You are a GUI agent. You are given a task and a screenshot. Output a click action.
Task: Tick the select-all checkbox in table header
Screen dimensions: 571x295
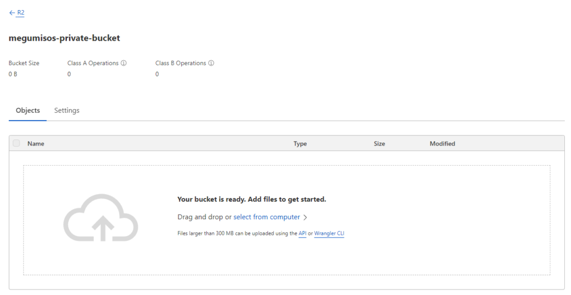point(16,143)
